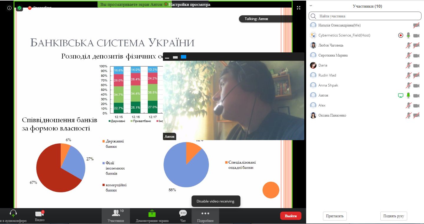Screen dimensions: 424x224
Task: Select participant Cybernetics Science_Field (Host)
Action: click(x=365, y=35)
